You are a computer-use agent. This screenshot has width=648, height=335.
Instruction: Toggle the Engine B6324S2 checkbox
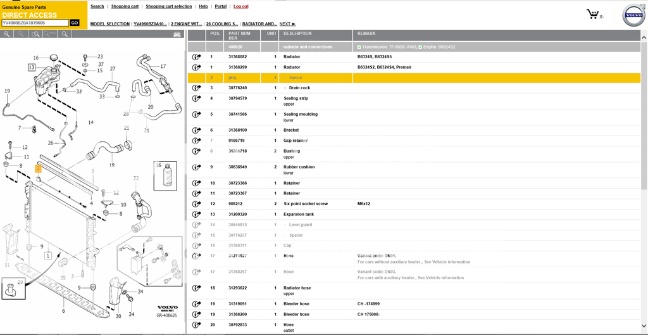(420, 47)
